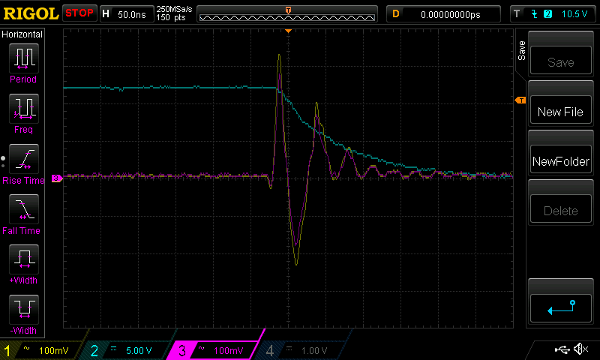Select the +Width measurement icon
600x360 pixels.
coord(24,259)
